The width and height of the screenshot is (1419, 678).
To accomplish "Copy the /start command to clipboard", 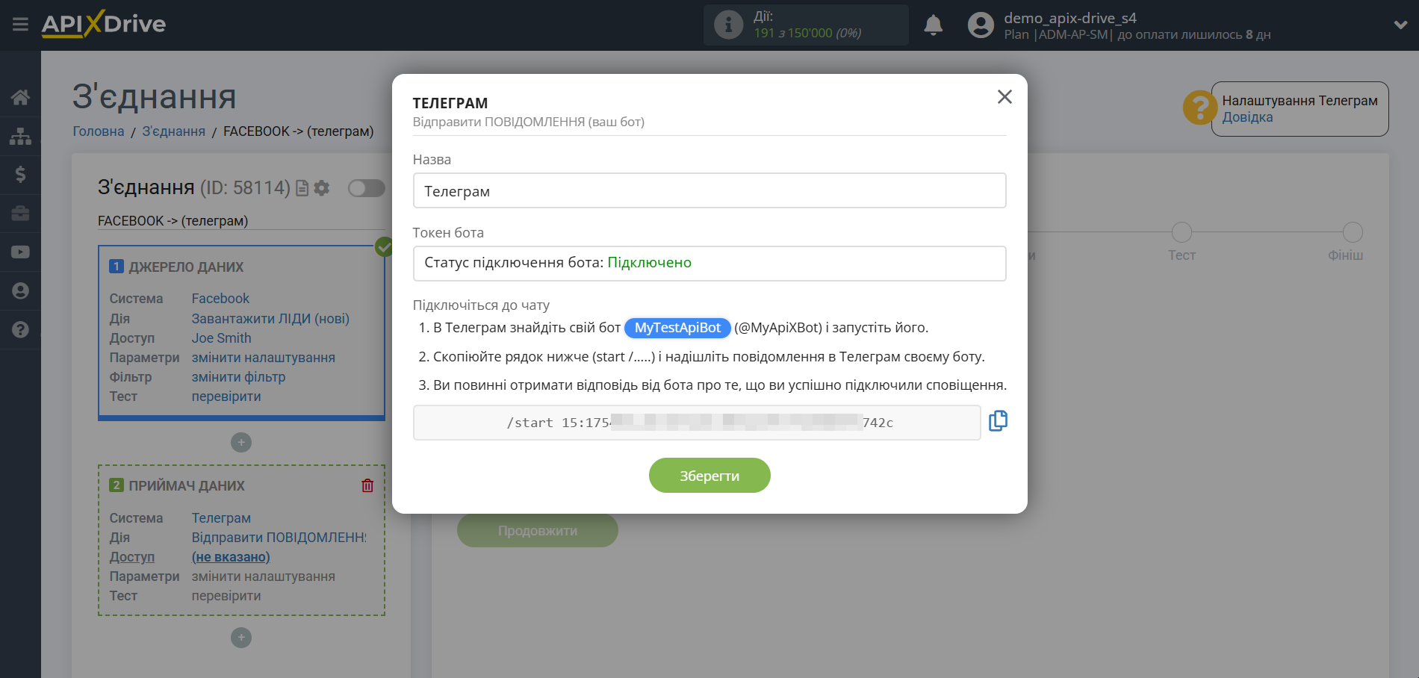I will tap(998, 421).
